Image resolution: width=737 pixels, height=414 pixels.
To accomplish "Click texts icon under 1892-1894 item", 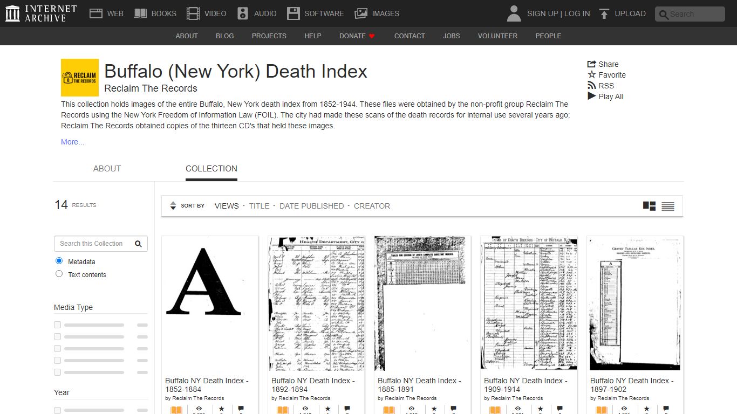I will coord(282,410).
